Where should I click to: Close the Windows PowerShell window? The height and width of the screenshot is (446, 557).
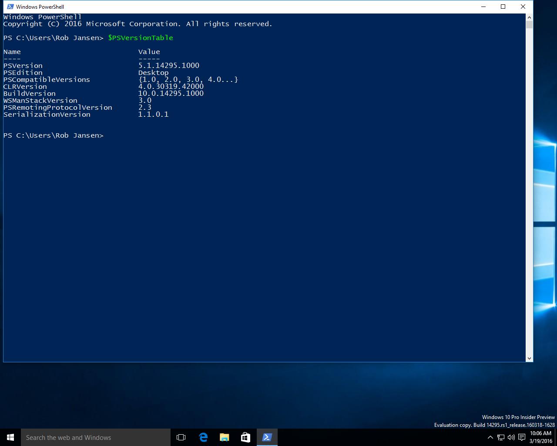point(523,7)
